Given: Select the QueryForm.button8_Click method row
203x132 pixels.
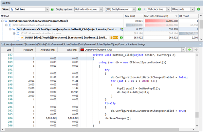Looking at the screenshot, I should click(100, 29).
